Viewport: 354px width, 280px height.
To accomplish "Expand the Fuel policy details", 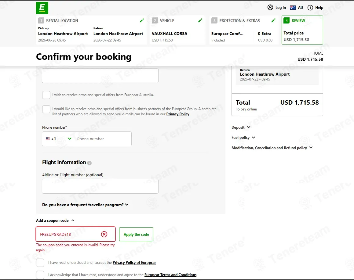I will click(x=243, y=138).
